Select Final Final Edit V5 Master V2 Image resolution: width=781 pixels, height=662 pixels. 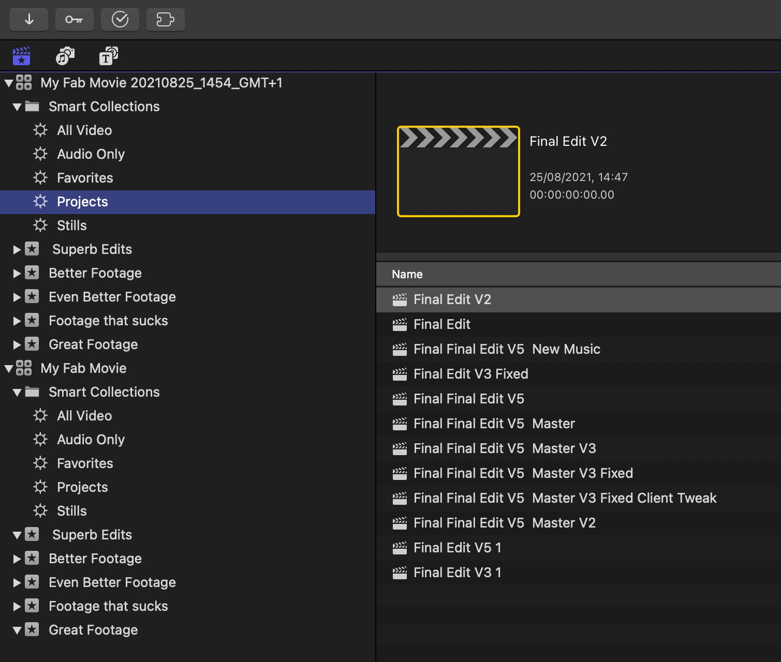pyautogui.click(x=579, y=523)
